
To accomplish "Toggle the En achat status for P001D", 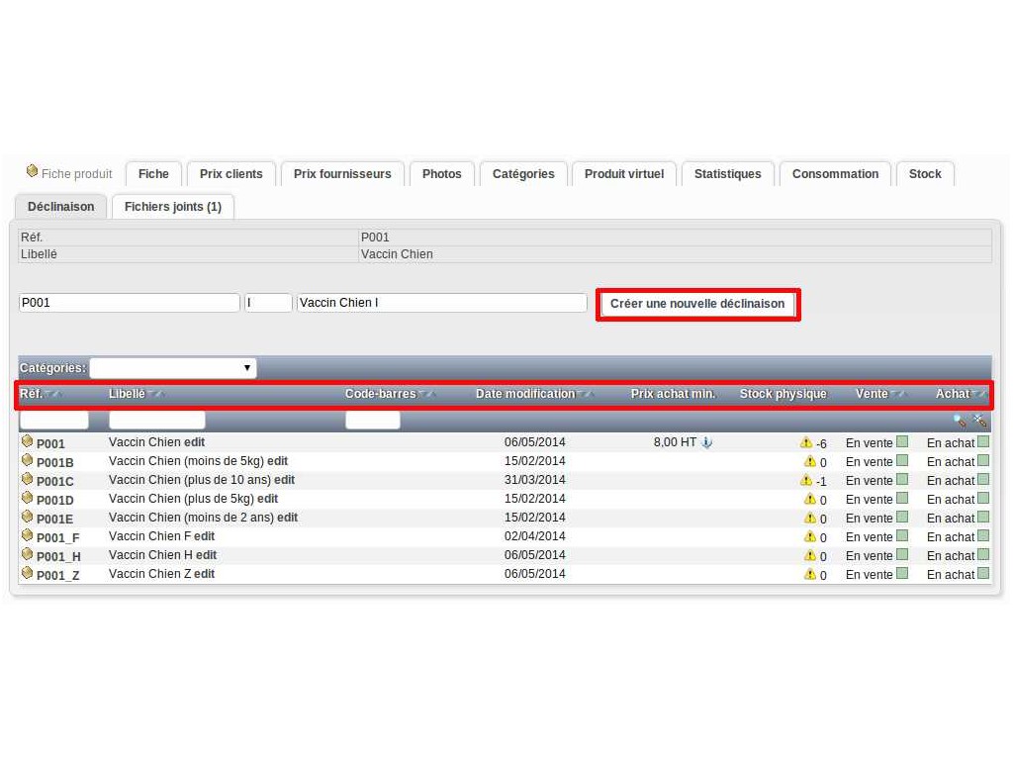I will click(982, 499).
